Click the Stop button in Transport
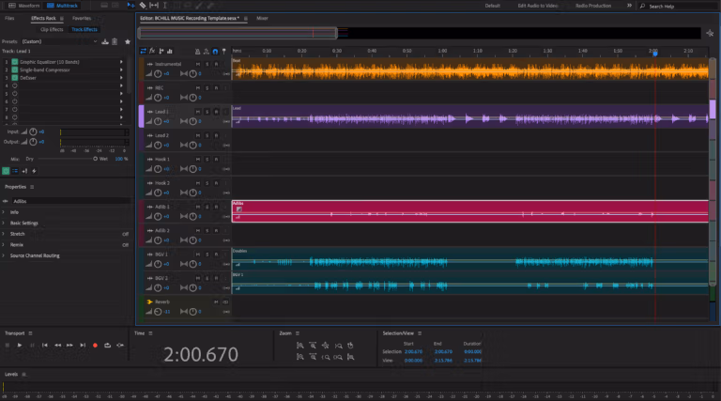This screenshot has width=721, height=401. click(7, 345)
